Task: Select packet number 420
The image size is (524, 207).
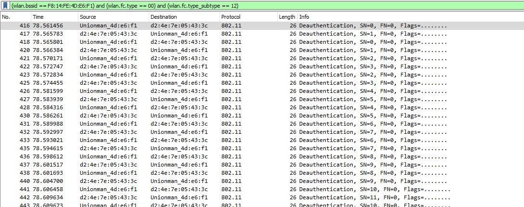Action: [262, 50]
